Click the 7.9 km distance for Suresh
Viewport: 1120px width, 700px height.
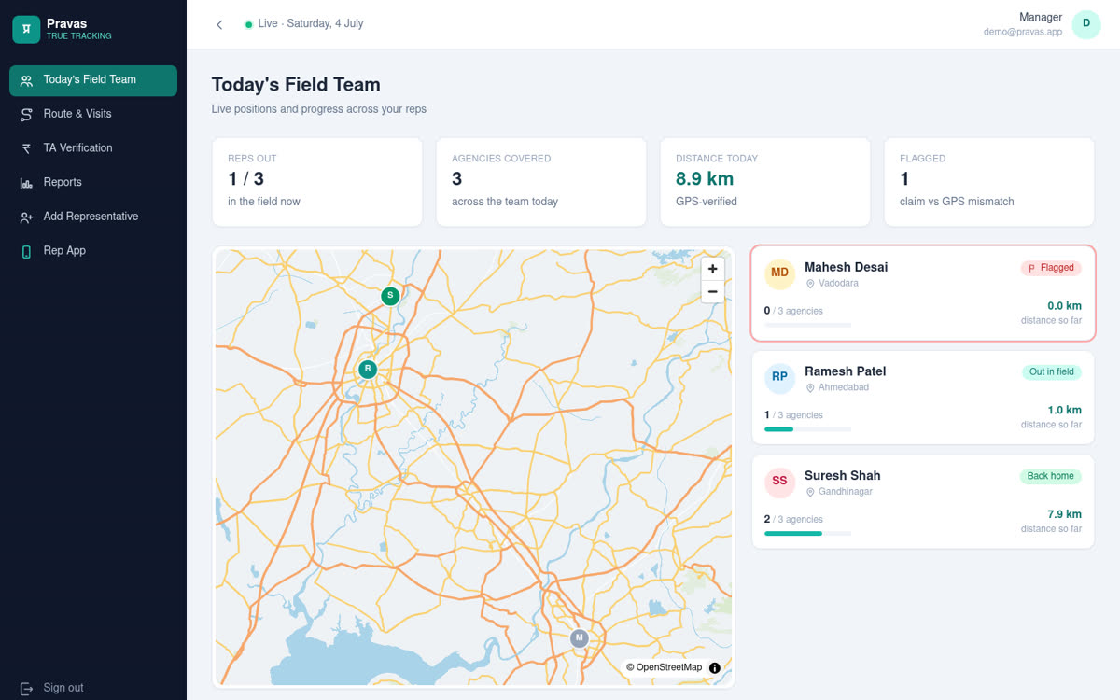[x=1064, y=514]
